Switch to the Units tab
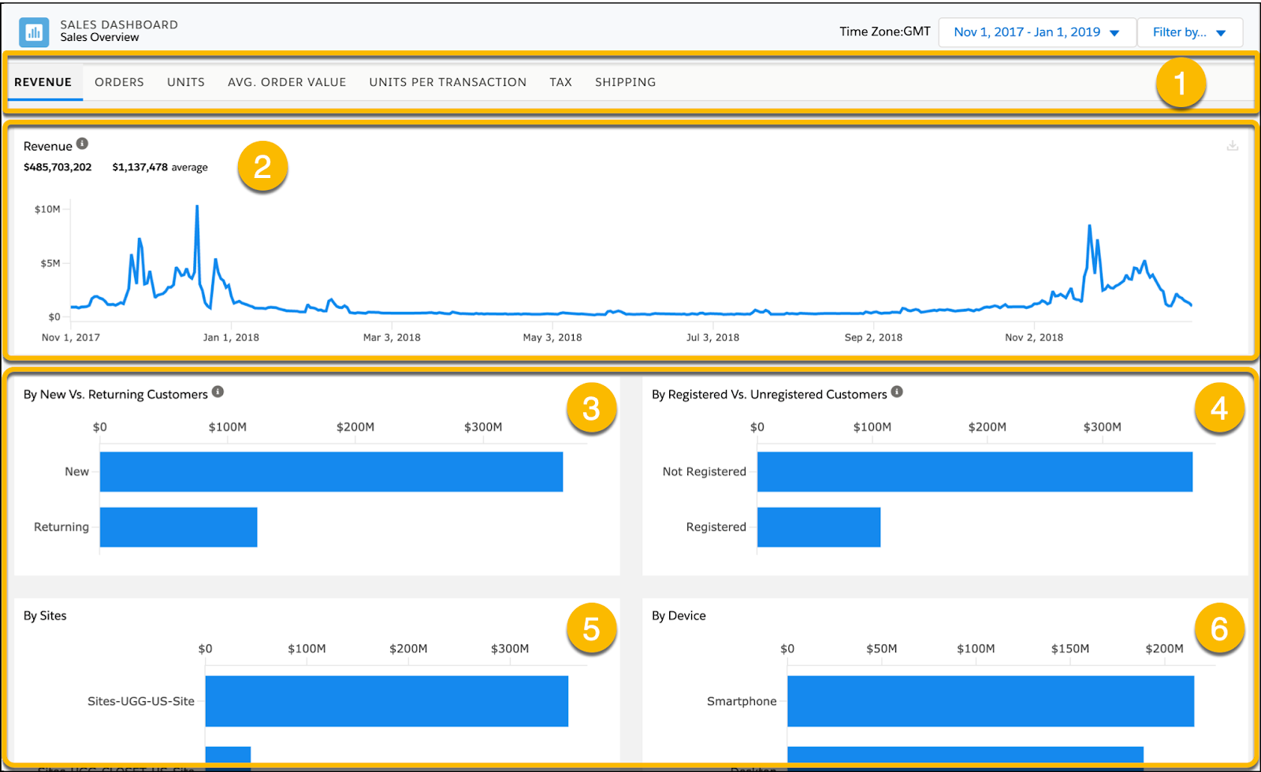Screen dimensions: 1261x772 186,82
